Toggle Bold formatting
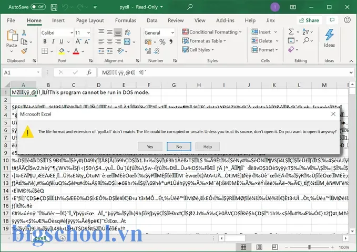This screenshot has height=252, width=357. pyautogui.click(x=45, y=41)
